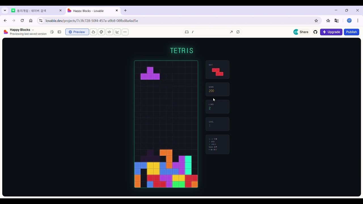
Task: Click the user avatar next to Share
Action: [x=296, y=32]
